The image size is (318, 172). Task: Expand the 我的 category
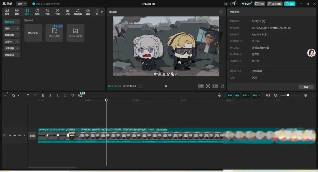click(x=12, y=28)
